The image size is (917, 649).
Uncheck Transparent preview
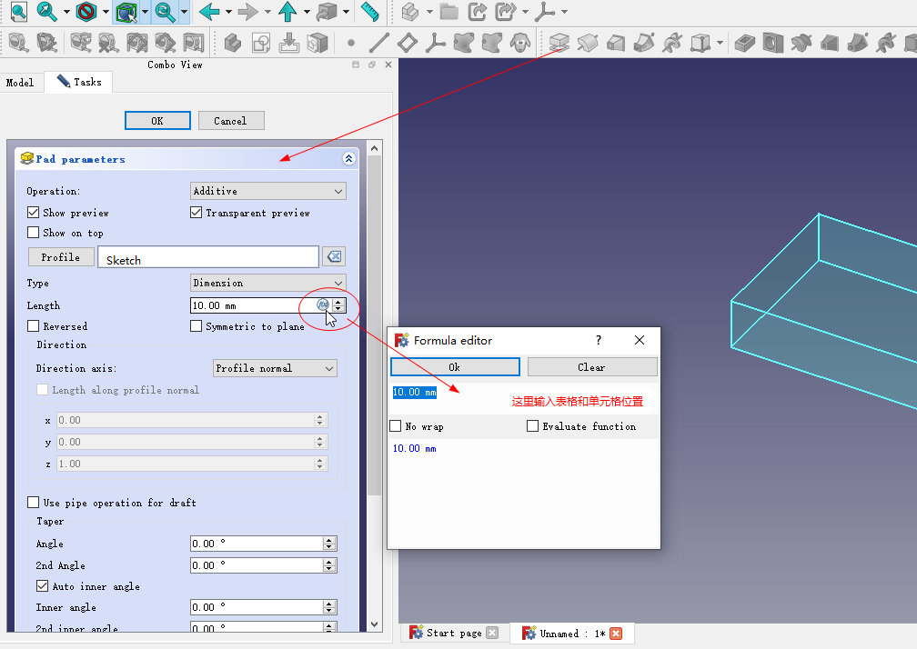click(x=196, y=213)
